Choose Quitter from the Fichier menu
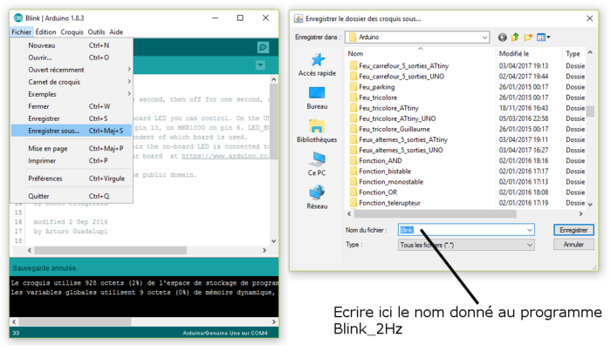 72,196
